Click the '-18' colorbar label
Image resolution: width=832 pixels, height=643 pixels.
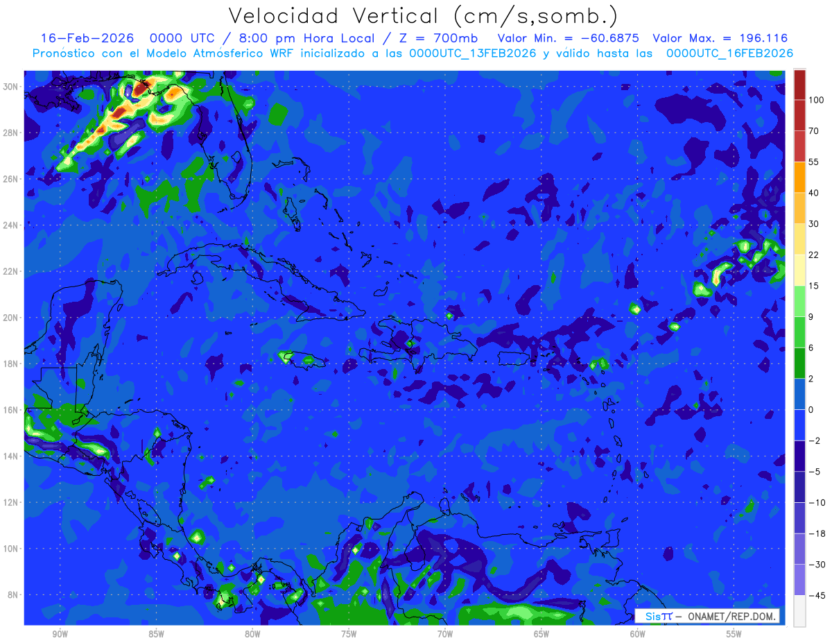coord(817,533)
